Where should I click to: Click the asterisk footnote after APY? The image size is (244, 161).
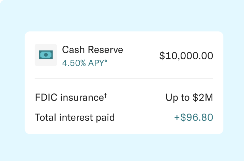pyautogui.click(x=106, y=62)
